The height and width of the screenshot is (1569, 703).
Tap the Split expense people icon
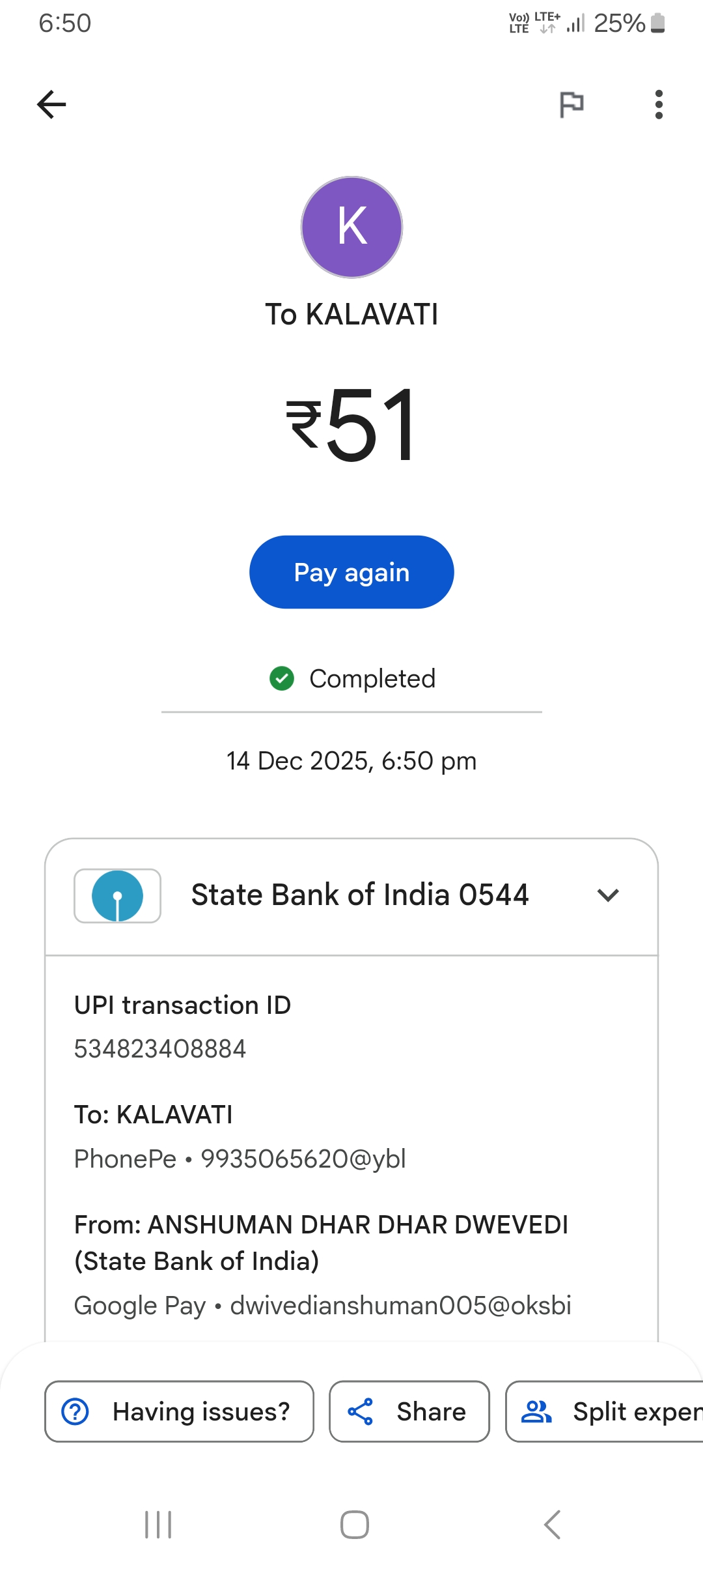536,1411
